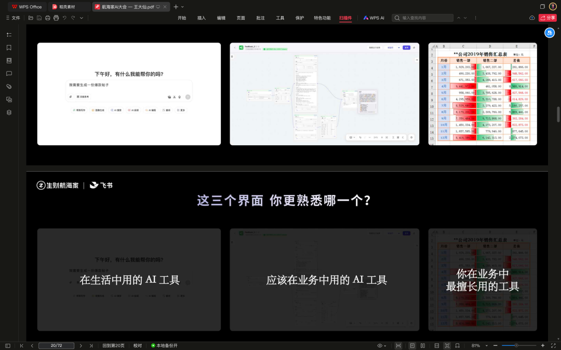
Task: Add a new tab with the plus button
Action: pos(176,7)
